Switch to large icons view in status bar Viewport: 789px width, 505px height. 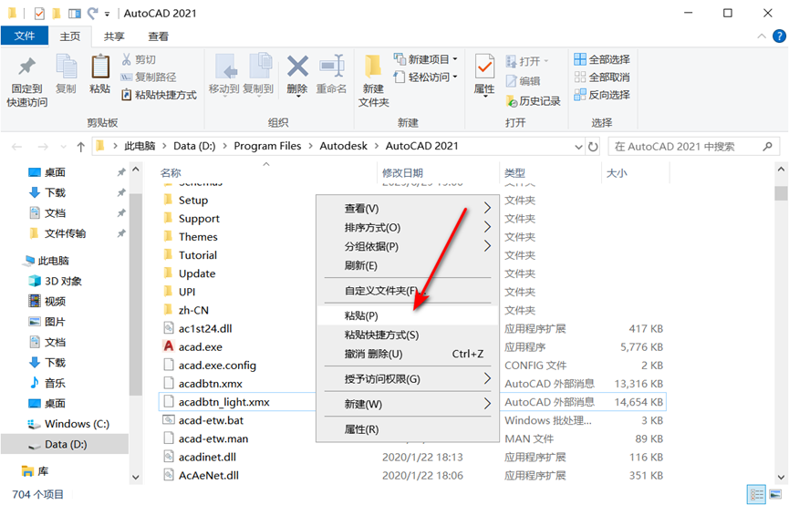(x=775, y=494)
